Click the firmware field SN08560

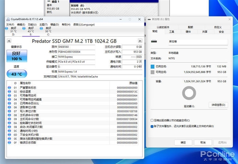coord(77,47)
